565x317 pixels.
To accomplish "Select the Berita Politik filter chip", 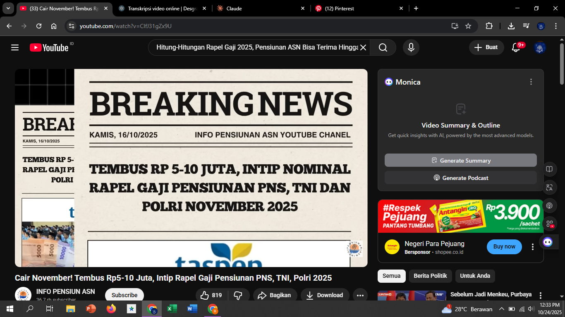I will pyautogui.click(x=430, y=276).
